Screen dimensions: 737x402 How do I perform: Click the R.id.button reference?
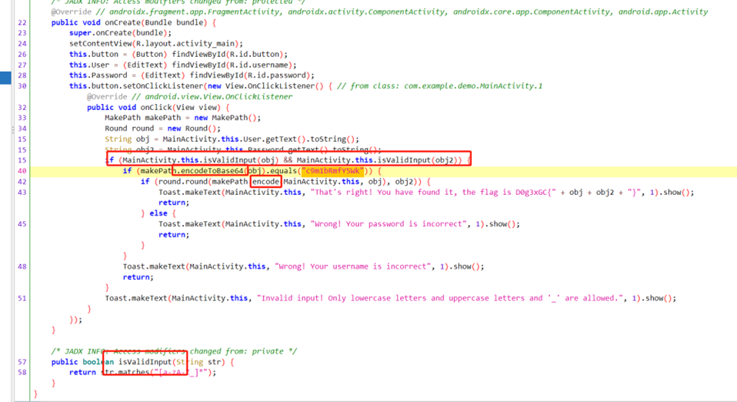pos(255,55)
